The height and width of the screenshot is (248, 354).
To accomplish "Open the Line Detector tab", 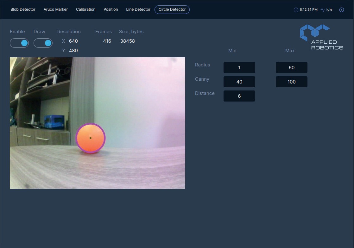I will pyautogui.click(x=138, y=9).
